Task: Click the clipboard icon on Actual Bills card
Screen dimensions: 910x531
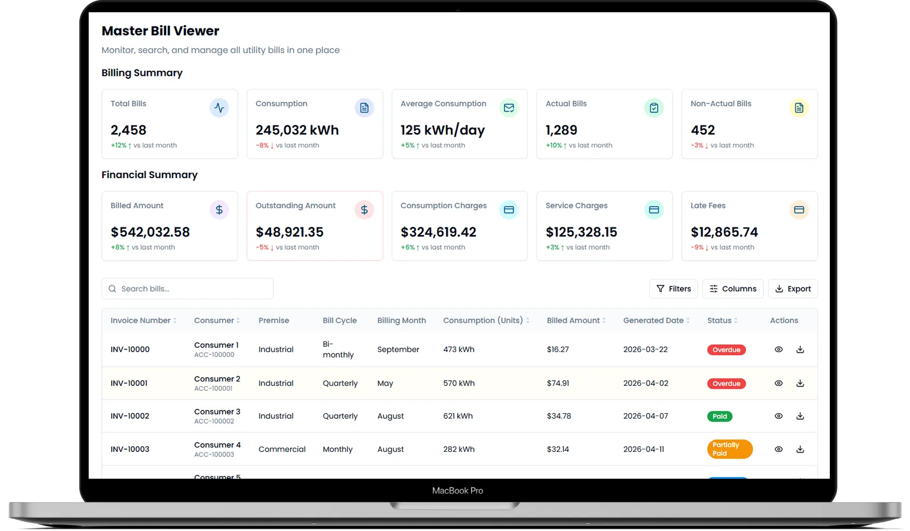Action: pyautogui.click(x=654, y=107)
